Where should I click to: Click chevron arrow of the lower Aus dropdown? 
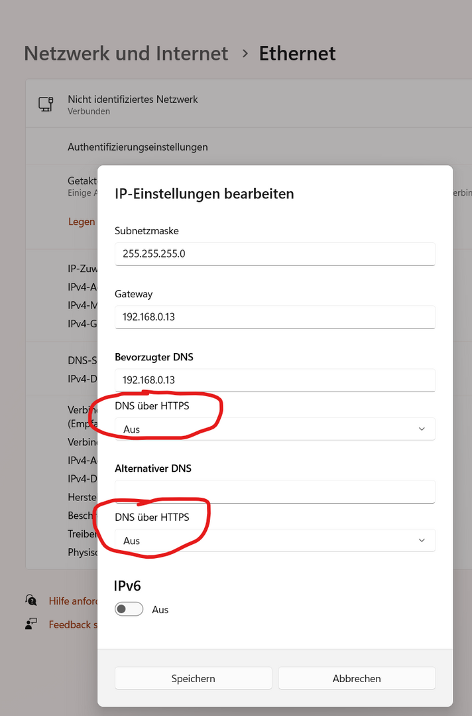click(422, 540)
